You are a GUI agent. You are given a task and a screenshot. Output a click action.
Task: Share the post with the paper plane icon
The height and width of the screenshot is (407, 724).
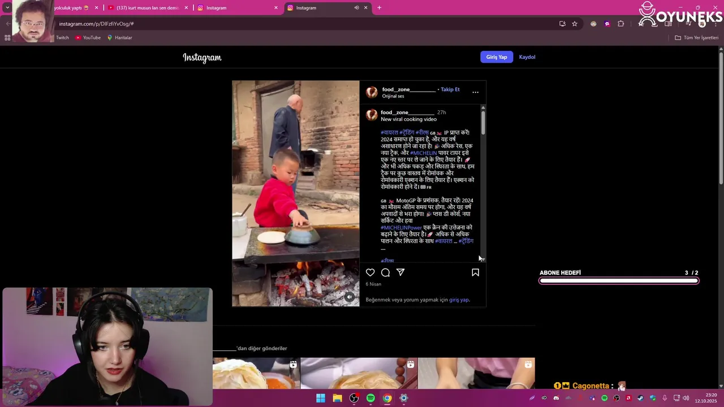400,272
